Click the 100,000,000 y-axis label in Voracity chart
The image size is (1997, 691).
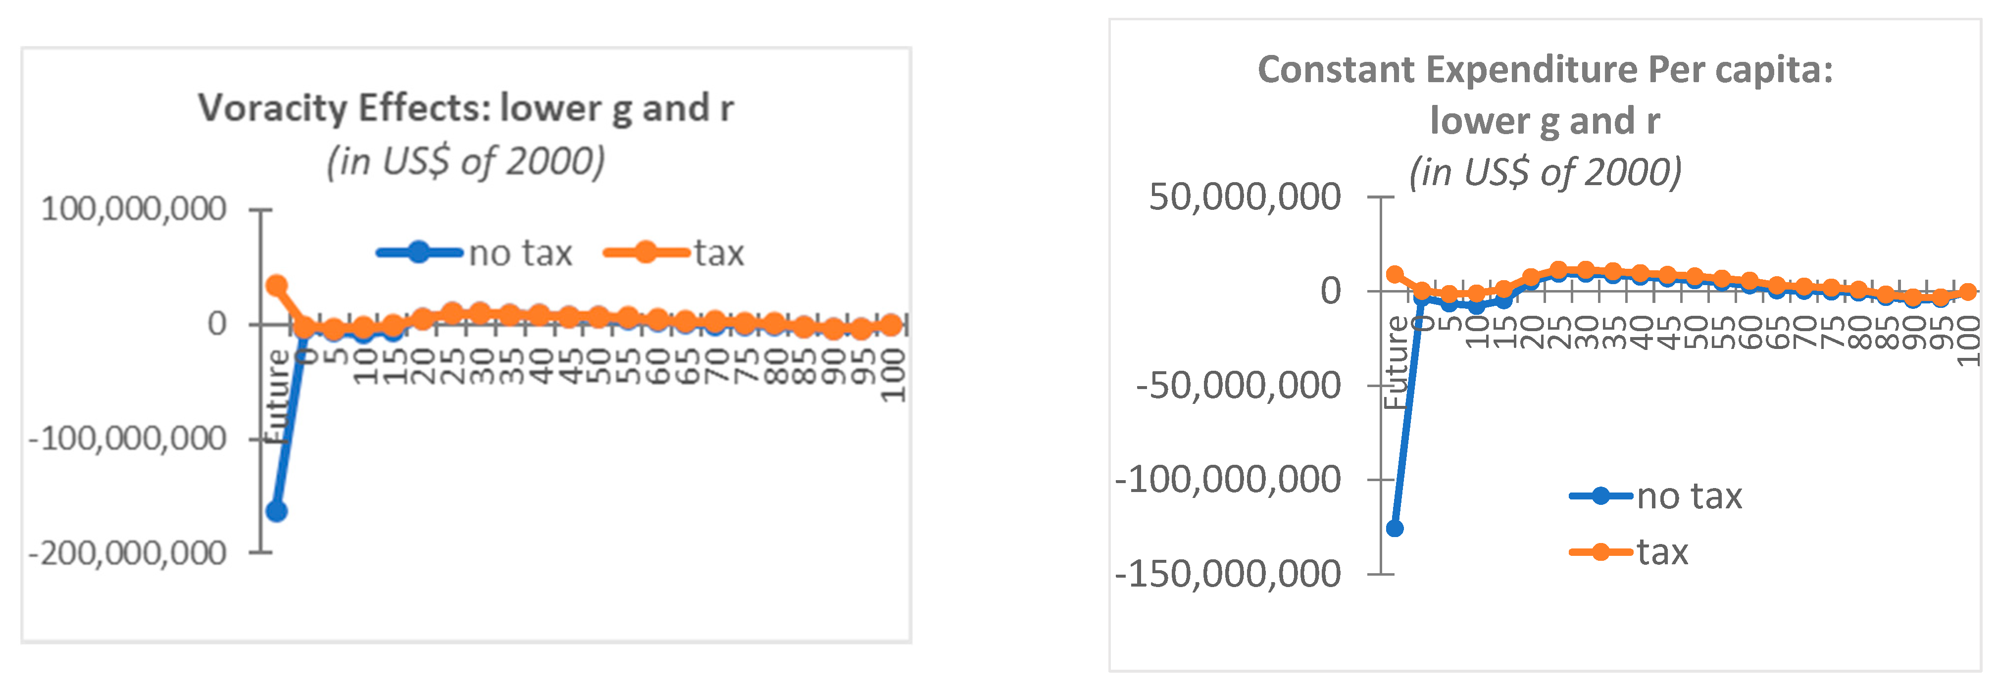(133, 209)
